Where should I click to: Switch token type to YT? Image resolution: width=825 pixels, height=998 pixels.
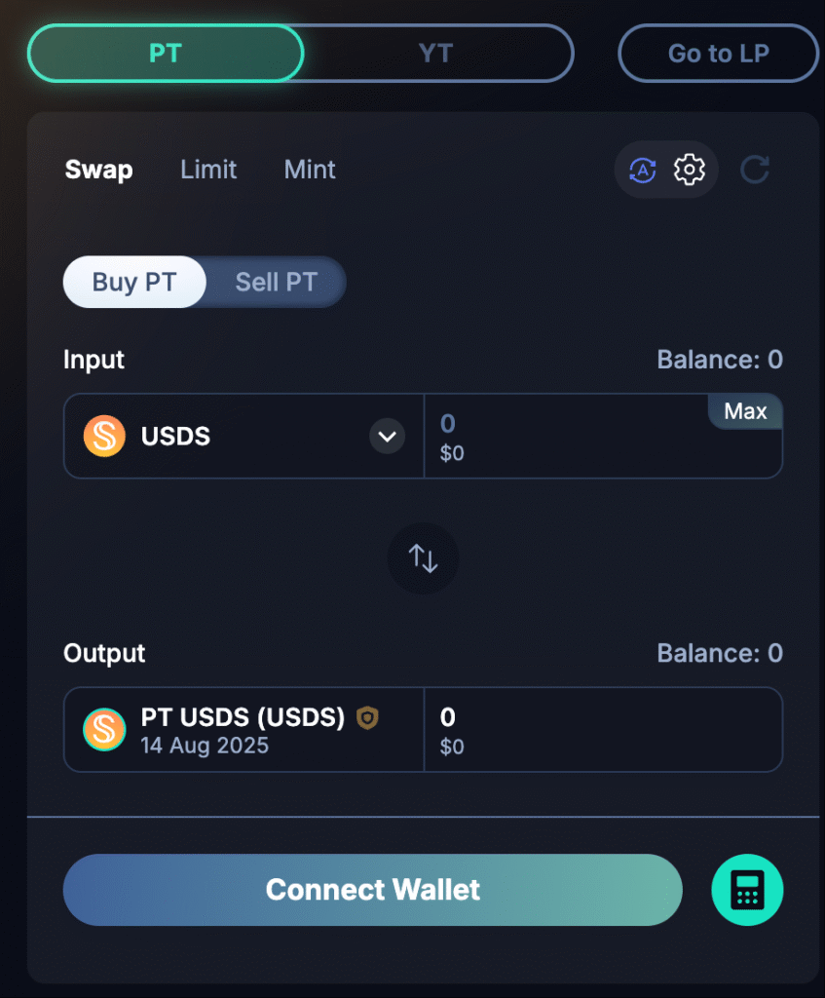(436, 54)
